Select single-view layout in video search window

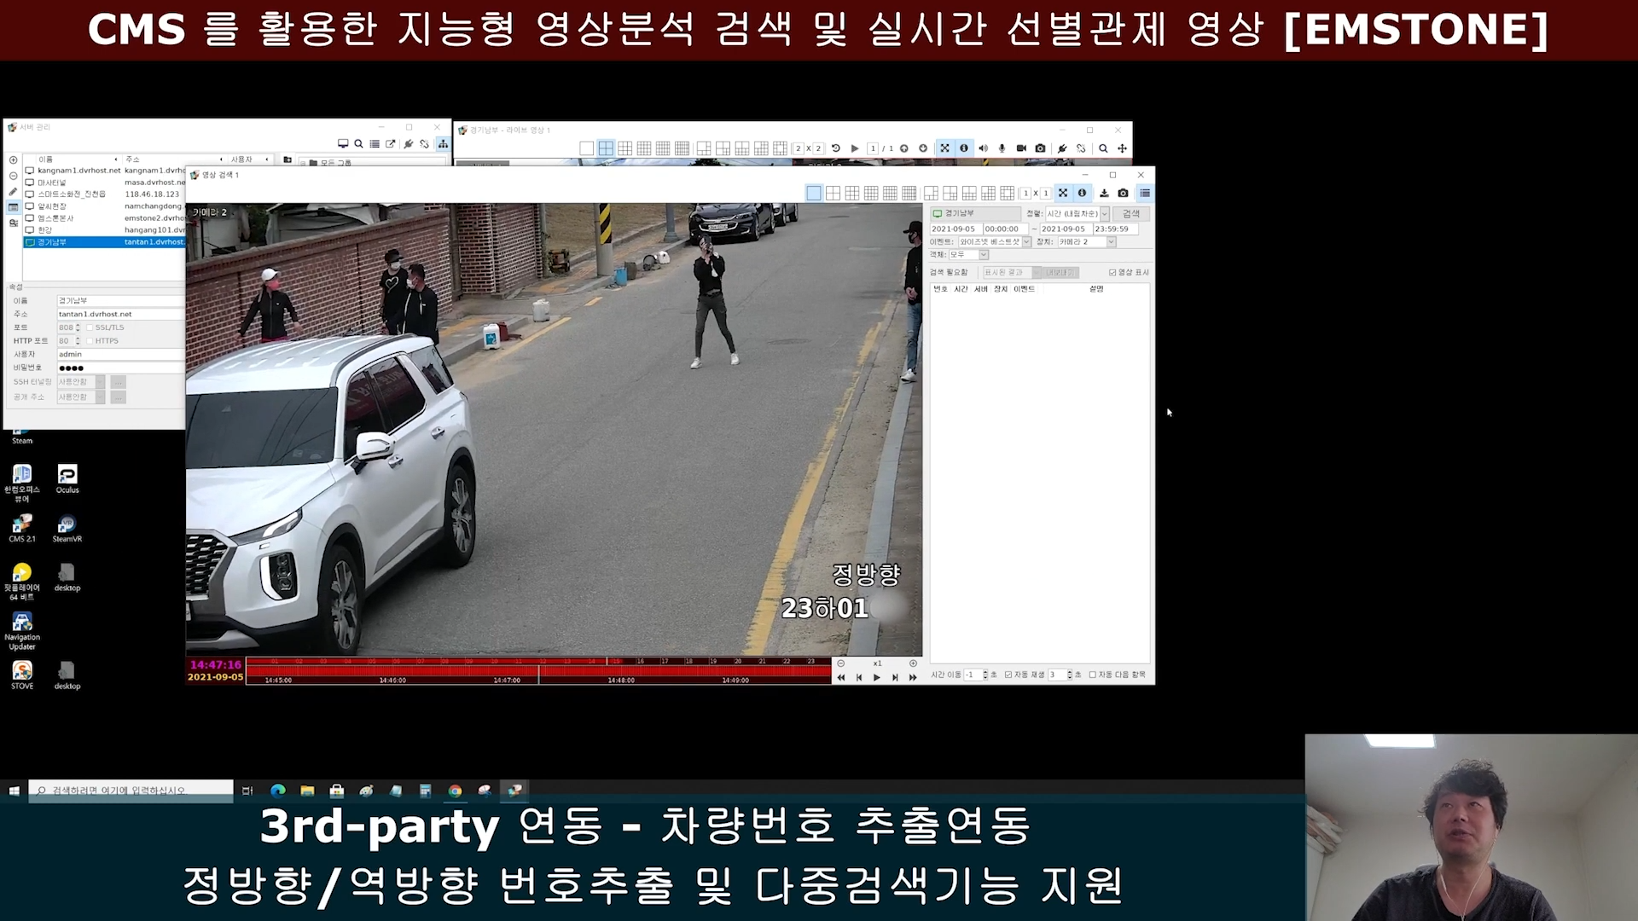coord(814,194)
